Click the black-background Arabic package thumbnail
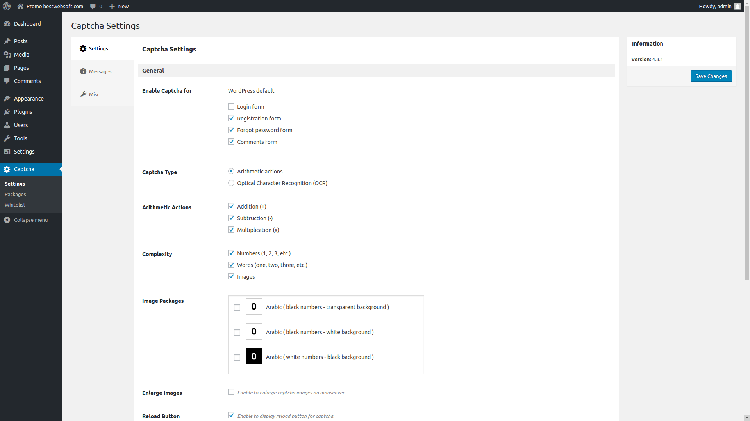The width and height of the screenshot is (750, 421). point(254,357)
